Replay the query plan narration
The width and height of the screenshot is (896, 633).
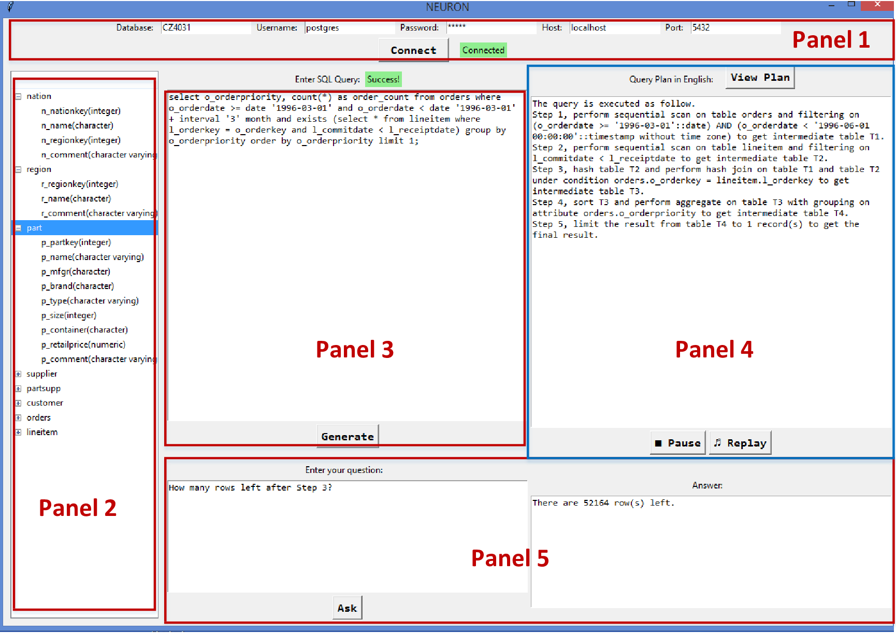tap(740, 443)
